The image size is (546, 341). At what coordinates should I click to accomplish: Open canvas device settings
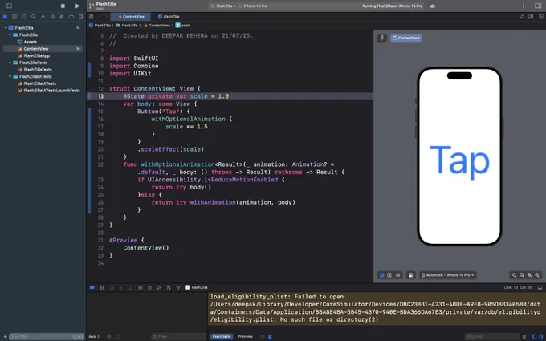tap(410, 275)
